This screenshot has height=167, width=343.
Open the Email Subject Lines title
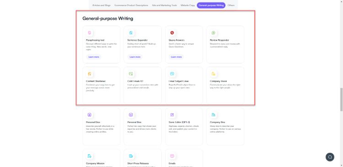(x=179, y=81)
